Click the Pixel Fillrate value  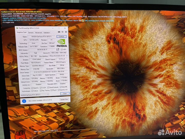point(36,63)
